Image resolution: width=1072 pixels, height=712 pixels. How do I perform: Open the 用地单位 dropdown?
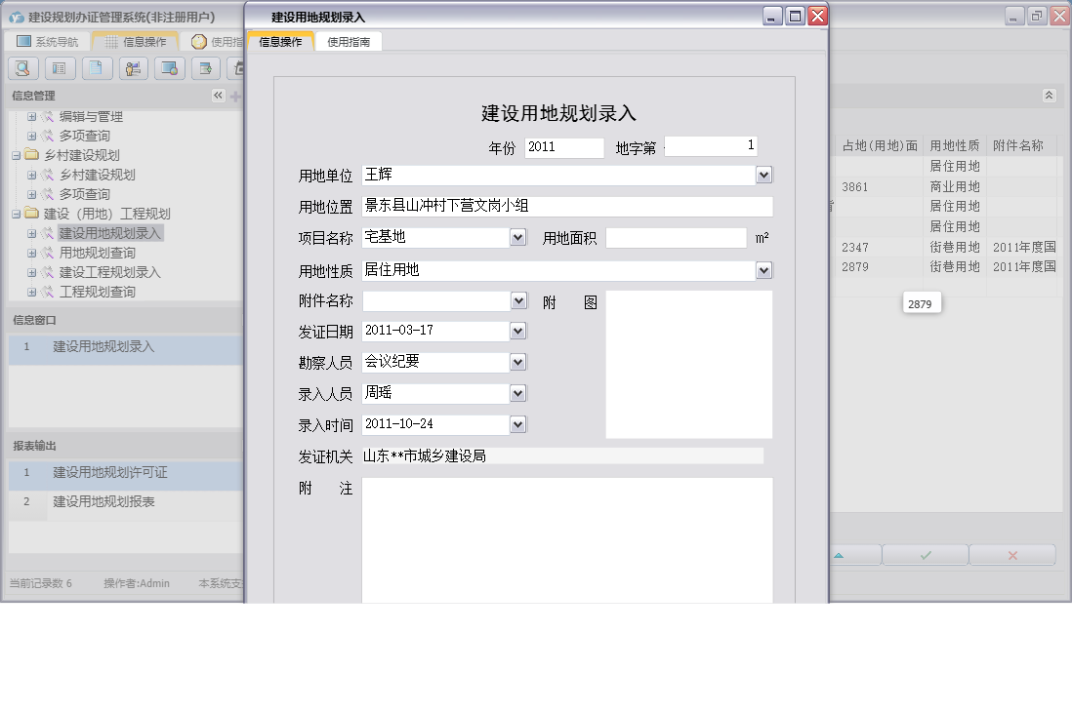tap(764, 174)
